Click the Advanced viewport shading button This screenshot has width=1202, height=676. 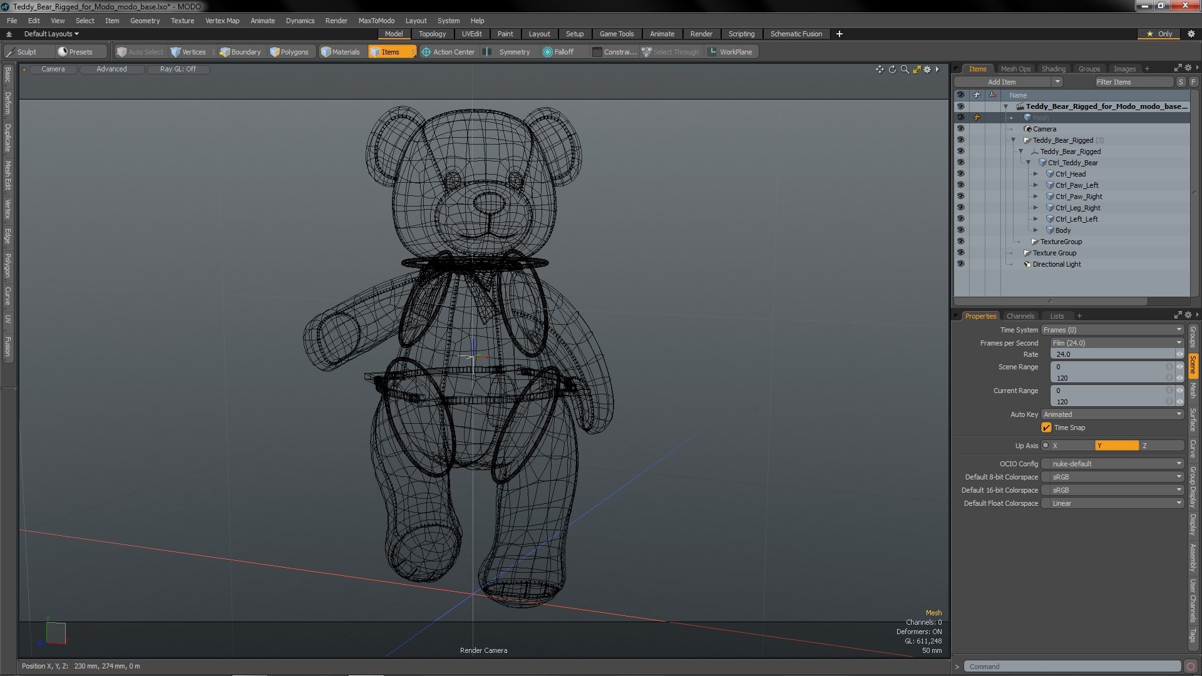[111, 69]
